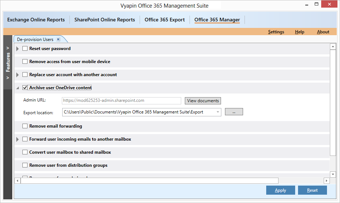
Task: Open Help menu
Action: (x=299, y=32)
